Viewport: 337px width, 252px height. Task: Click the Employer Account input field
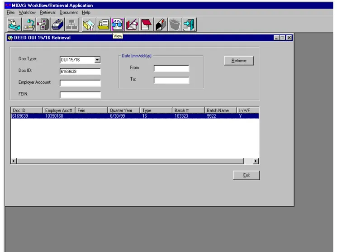point(80,83)
